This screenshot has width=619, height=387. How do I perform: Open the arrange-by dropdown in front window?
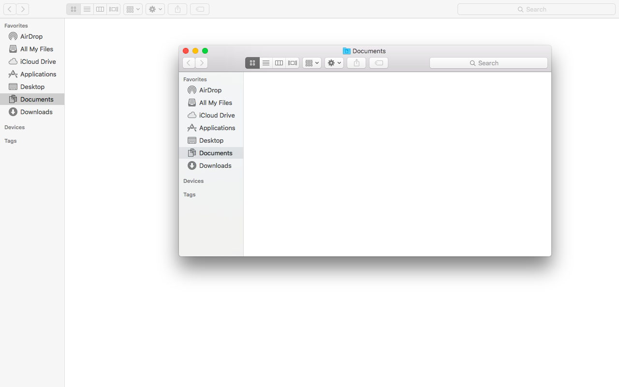pos(312,63)
